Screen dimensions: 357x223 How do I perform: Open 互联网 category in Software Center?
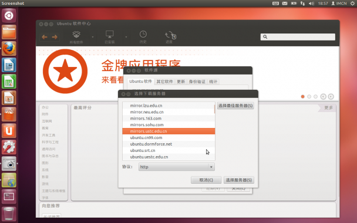47,121
